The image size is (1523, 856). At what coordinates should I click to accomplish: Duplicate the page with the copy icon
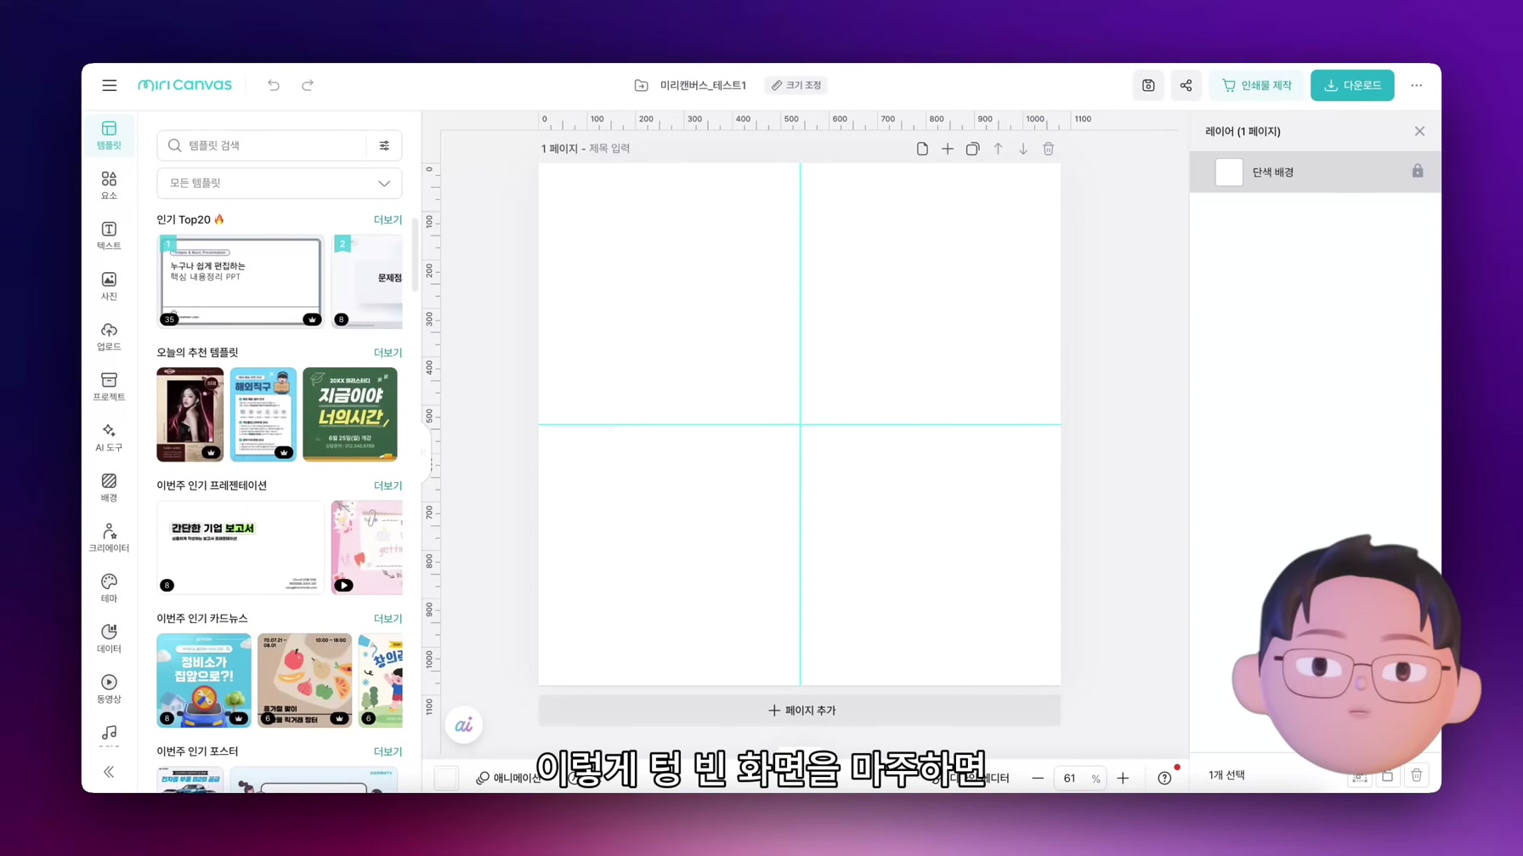(x=973, y=149)
